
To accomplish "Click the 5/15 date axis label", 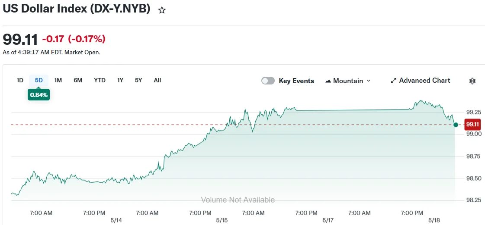I will tap(222, 221).
